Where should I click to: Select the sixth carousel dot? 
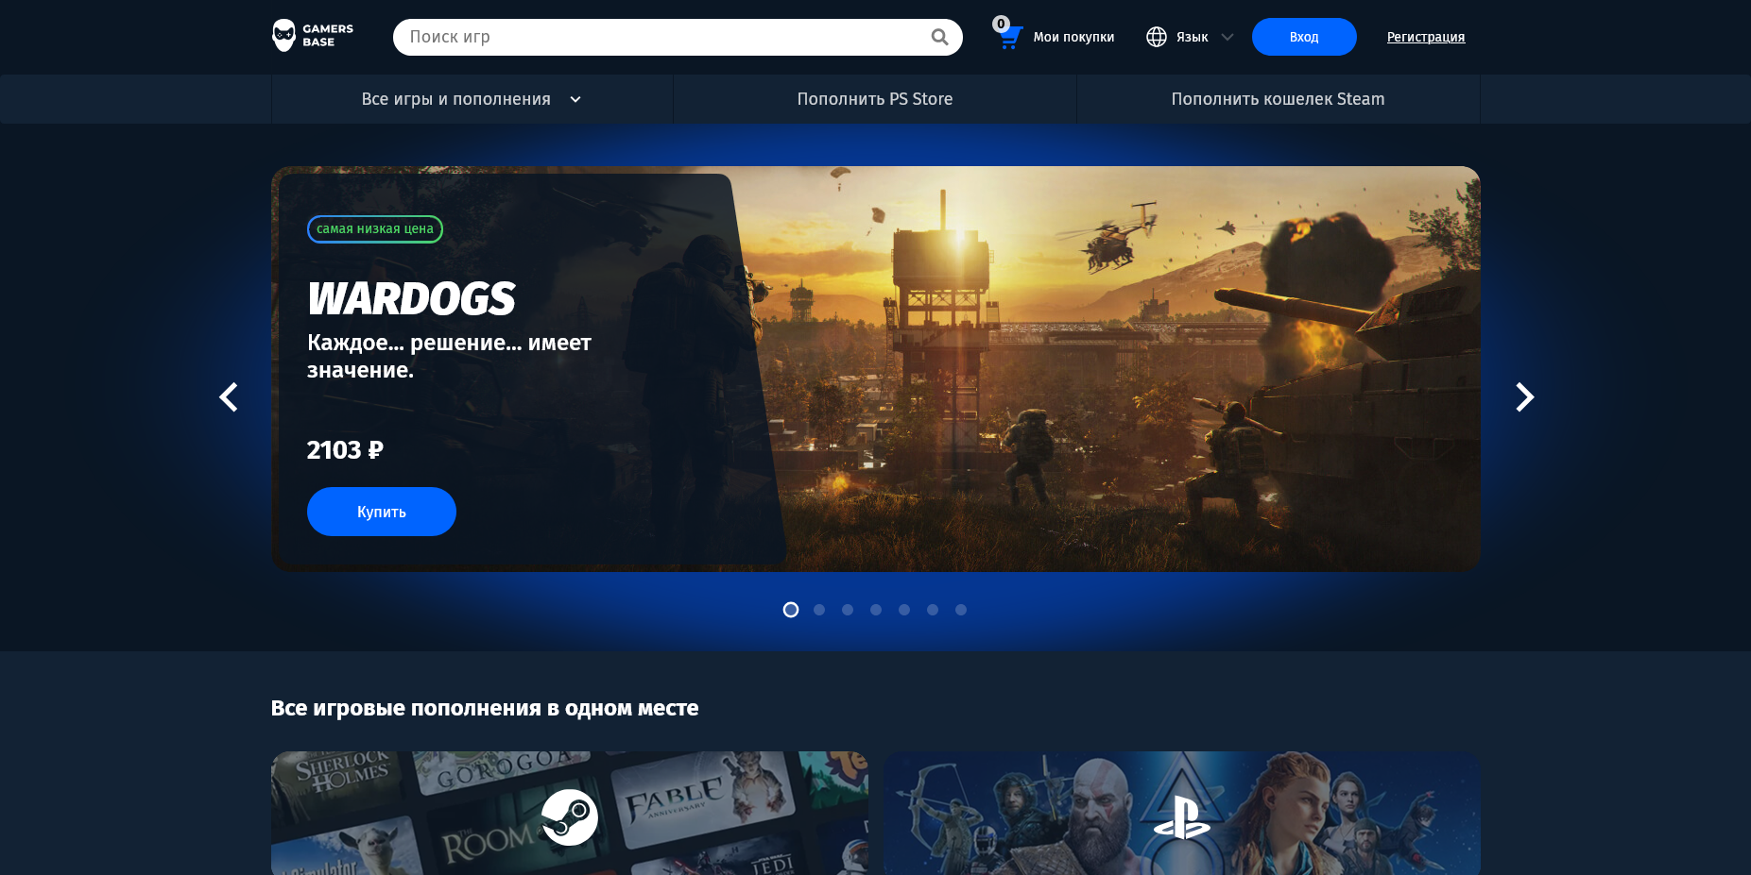click(933, 610)
